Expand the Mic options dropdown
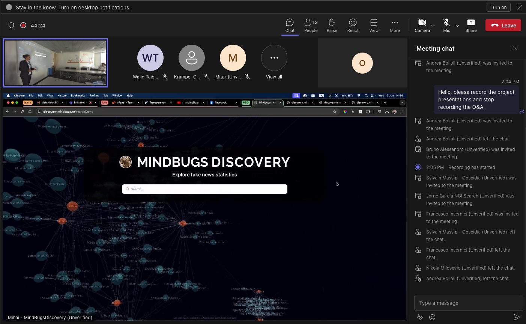This screenshot has height=324, width=526. click(x=457, y=26)
